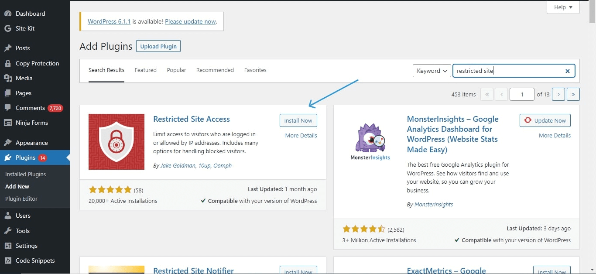Click the Pages icon in sidebar

pos(8,93)
